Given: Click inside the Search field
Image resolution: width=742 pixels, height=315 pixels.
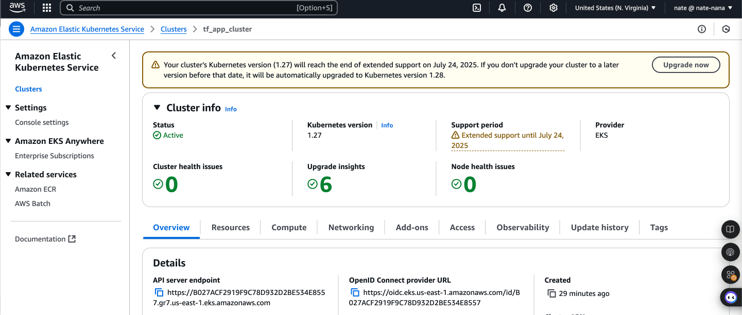Looking at the screenshot, I should click(199, 8).
